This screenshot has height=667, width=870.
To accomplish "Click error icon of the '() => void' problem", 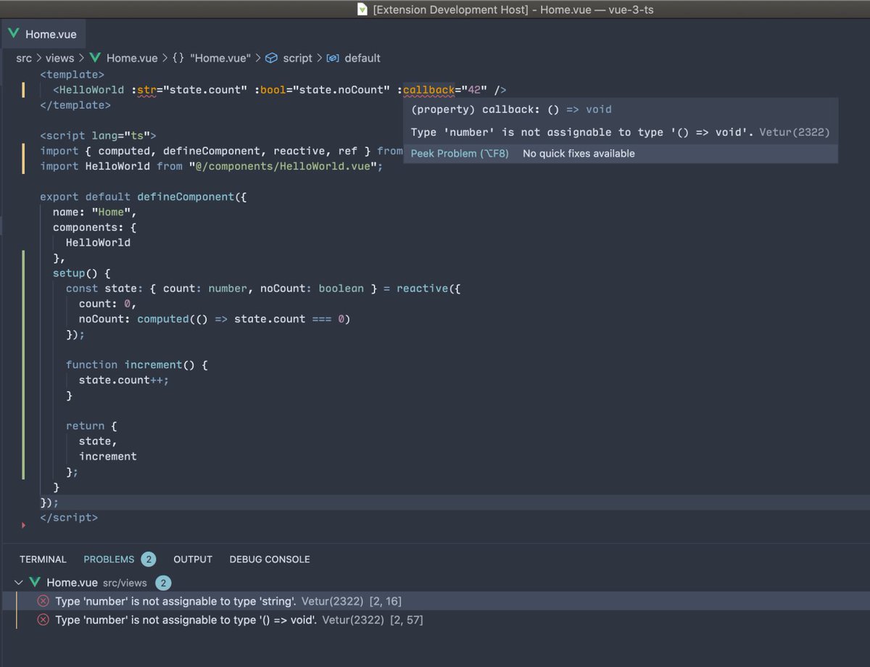I will pos(43,620).
